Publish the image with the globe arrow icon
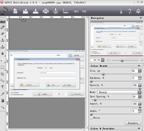 [56, 11]
